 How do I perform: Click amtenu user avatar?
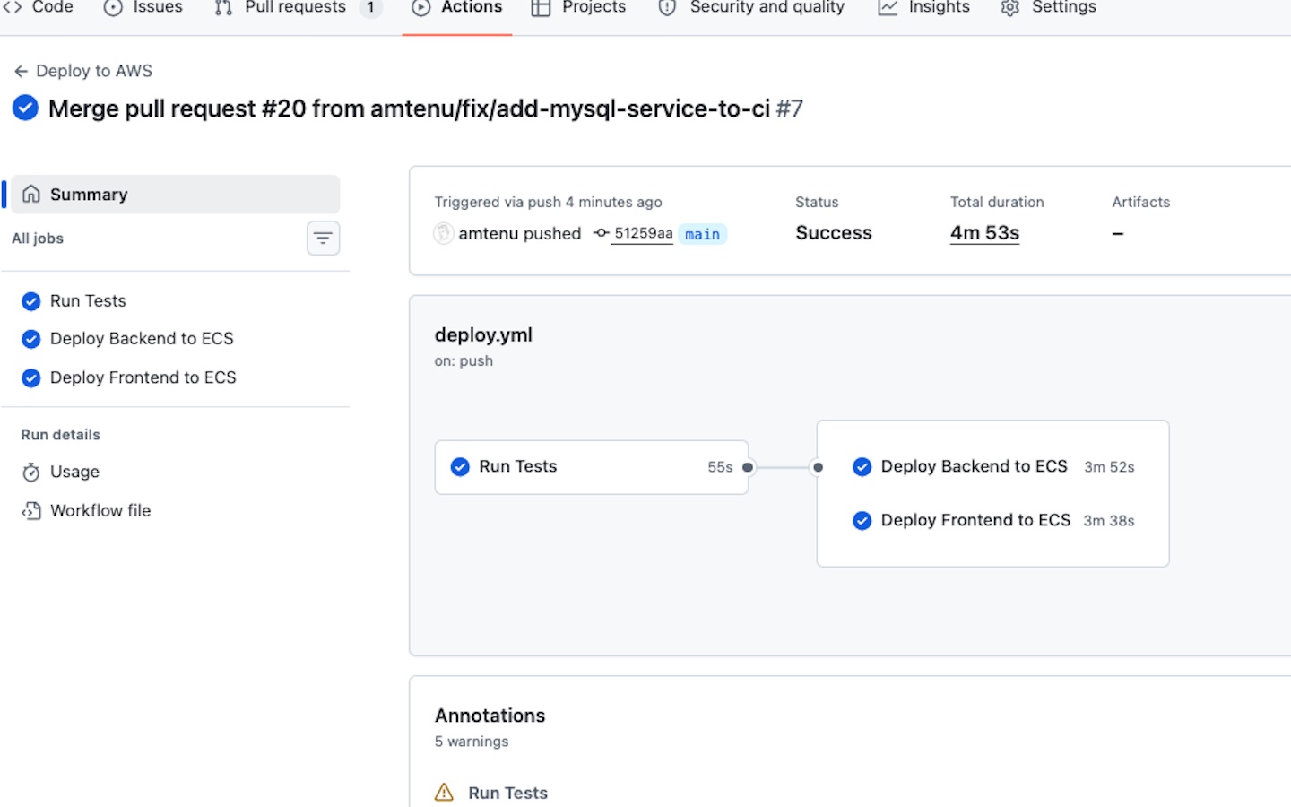tap(444, 233)
